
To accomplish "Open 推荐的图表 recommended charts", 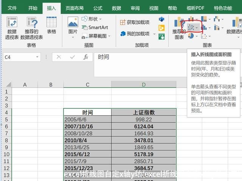I will click(179, 28).
